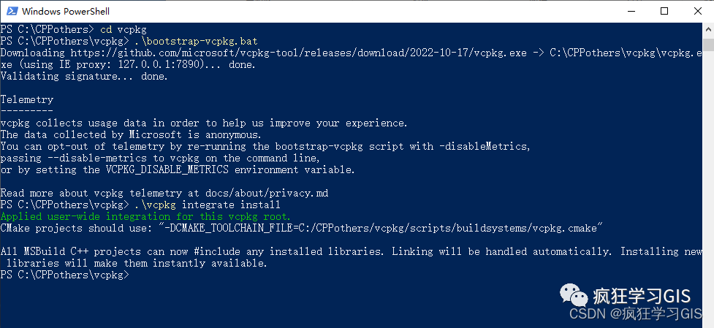Click the VCPKG_DISABLE_METRICS variable name
This screenshot has width=714, height=328.
click(x=167, y=169)
